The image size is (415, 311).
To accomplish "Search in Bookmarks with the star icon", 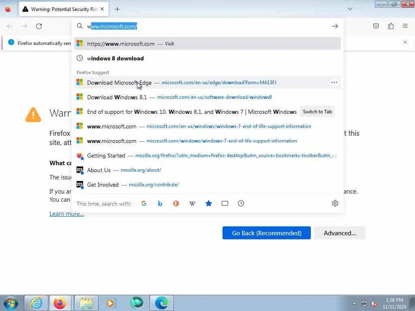I will click(209, 203).
